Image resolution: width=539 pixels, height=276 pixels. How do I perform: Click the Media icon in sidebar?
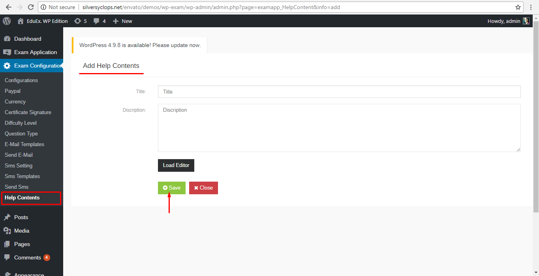click(7, 231)
